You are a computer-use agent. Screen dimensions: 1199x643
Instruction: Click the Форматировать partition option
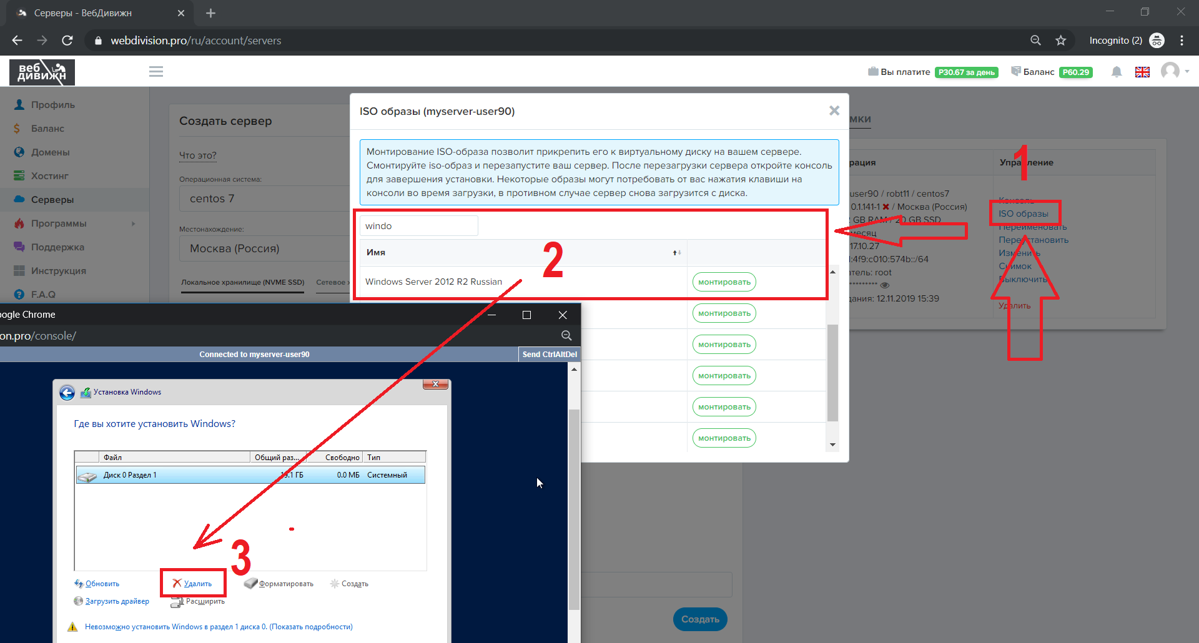[x=285, y=584]
